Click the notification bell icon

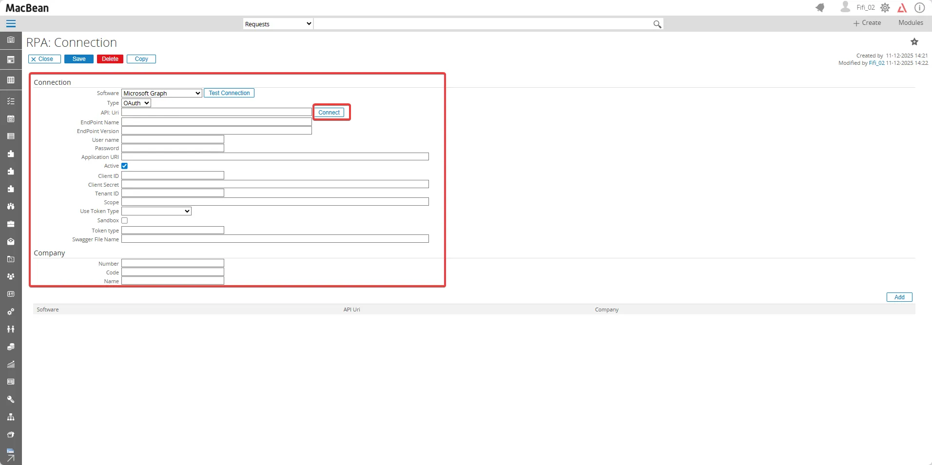(820, 8)
